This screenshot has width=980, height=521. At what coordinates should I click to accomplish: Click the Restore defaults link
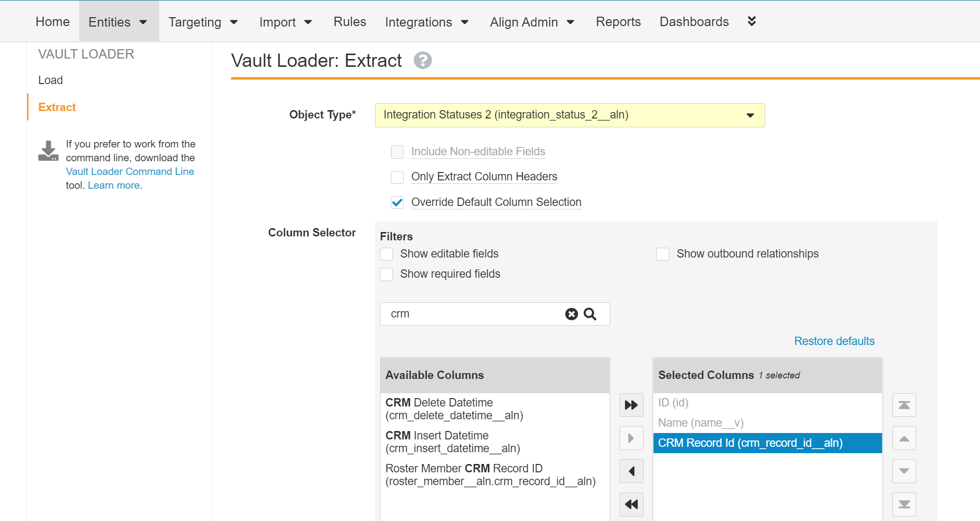click(x=834, y=341)
